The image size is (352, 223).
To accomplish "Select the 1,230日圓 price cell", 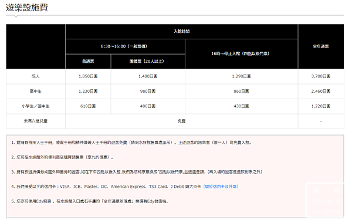I will 88,92.
